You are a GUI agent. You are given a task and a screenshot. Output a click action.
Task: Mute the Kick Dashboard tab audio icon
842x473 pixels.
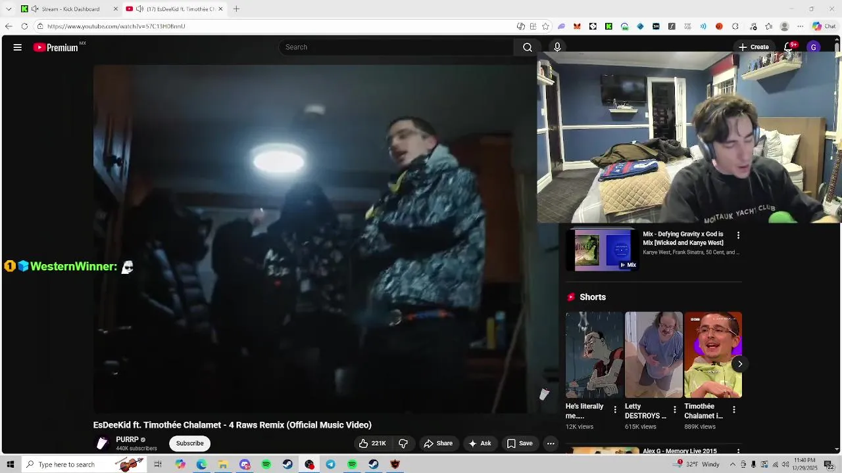click(35, 9)
